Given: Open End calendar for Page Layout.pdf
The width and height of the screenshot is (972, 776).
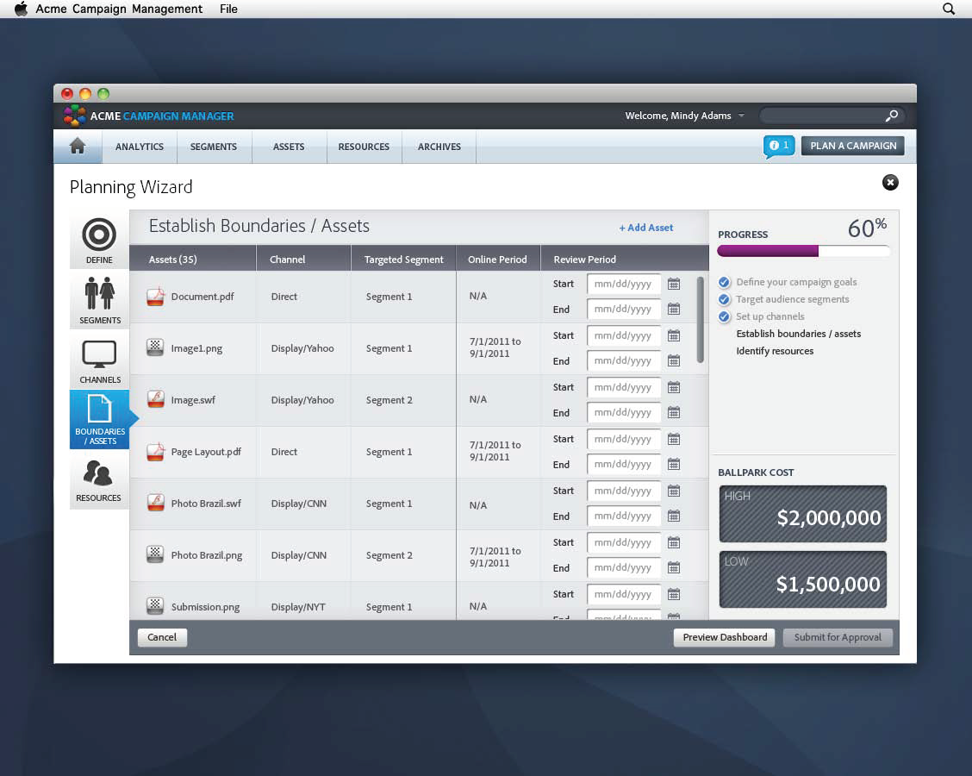Looking at the screenshot, I should pos(674,464).
